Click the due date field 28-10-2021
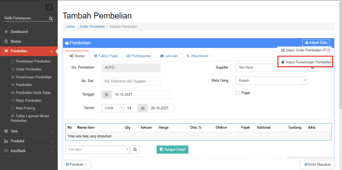The height and width of the screenshot is (170, 342). [161, 108]
